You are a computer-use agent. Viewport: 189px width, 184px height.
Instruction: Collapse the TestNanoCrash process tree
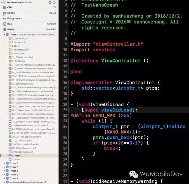tap(2, 2)
